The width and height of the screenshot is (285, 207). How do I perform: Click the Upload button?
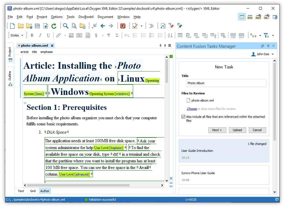(237, 130)
